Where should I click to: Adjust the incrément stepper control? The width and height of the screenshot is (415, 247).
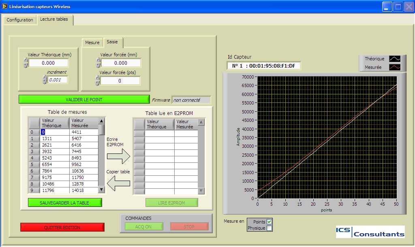pyautogui.click(x=45, y=79)
